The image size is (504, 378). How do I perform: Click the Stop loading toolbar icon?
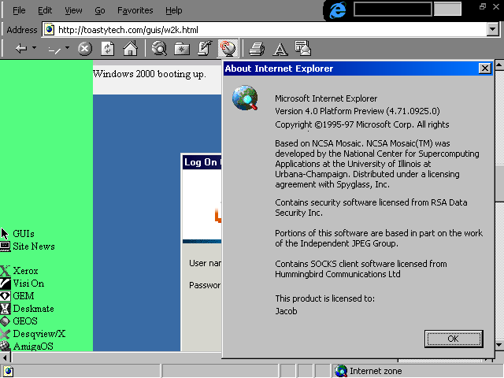click(x=85, y=49)
